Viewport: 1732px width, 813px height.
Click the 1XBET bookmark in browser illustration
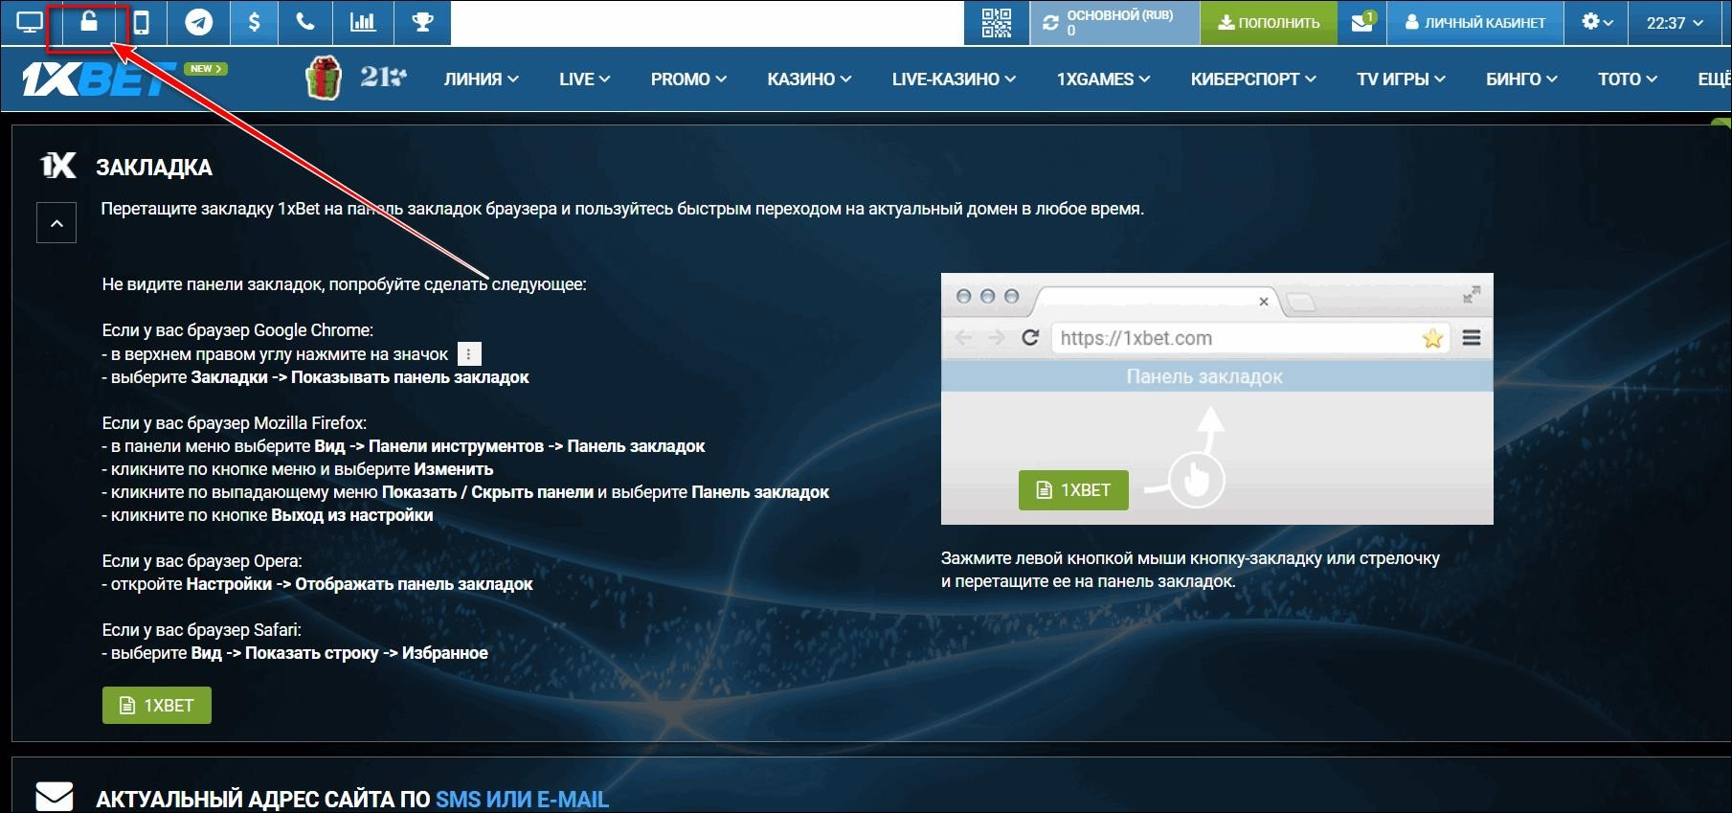point(1073,490)
